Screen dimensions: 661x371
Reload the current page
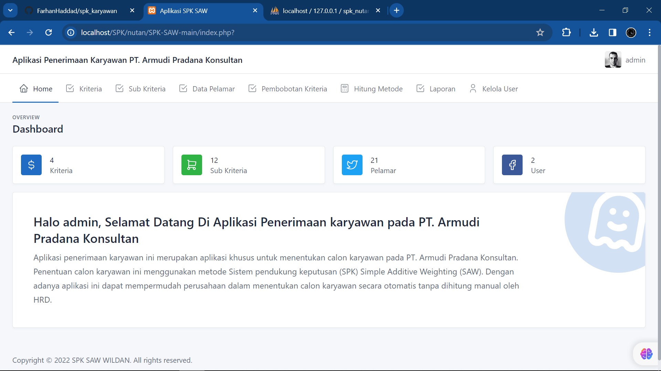pyautogui.click(x=49, y=33)
